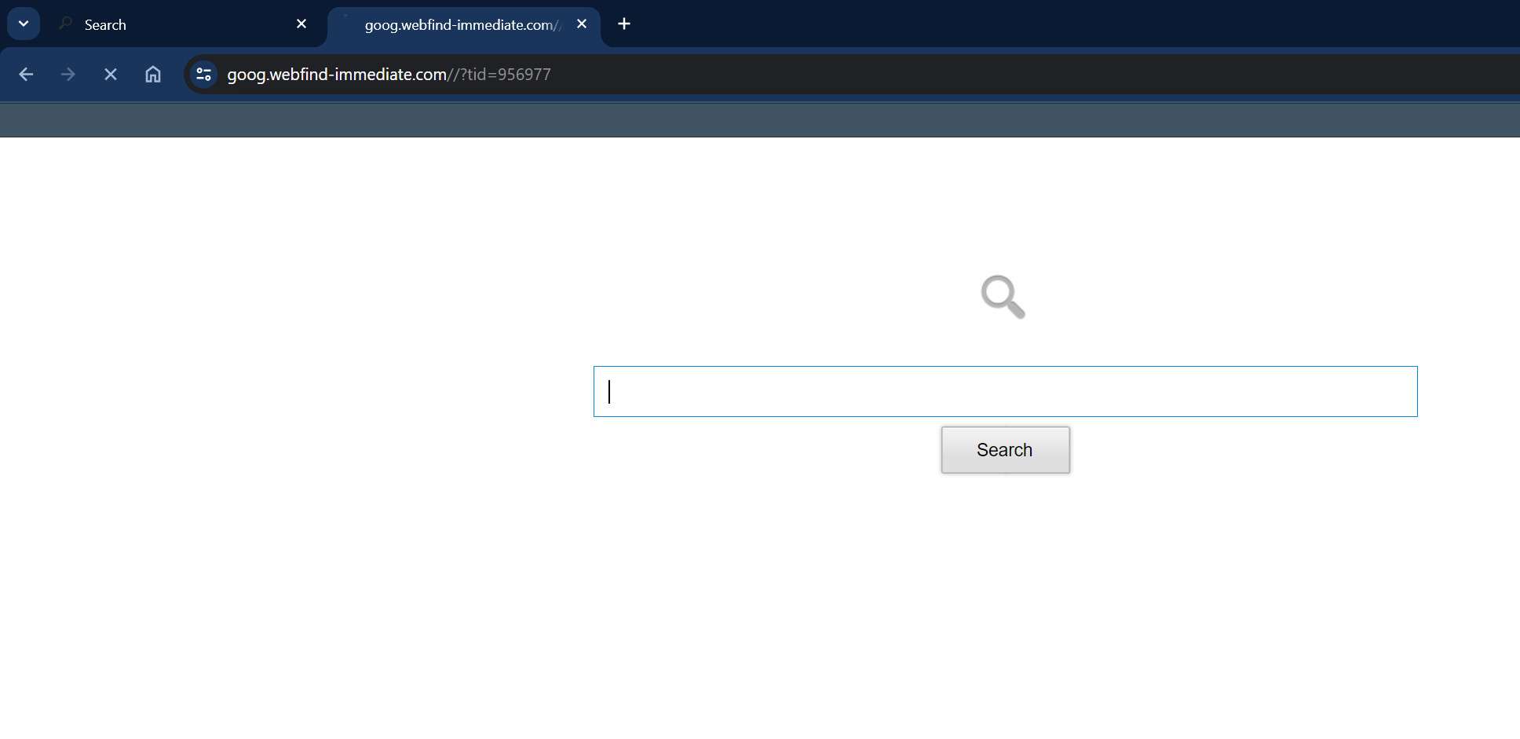Navigate back to the previous page

point(27,74)
